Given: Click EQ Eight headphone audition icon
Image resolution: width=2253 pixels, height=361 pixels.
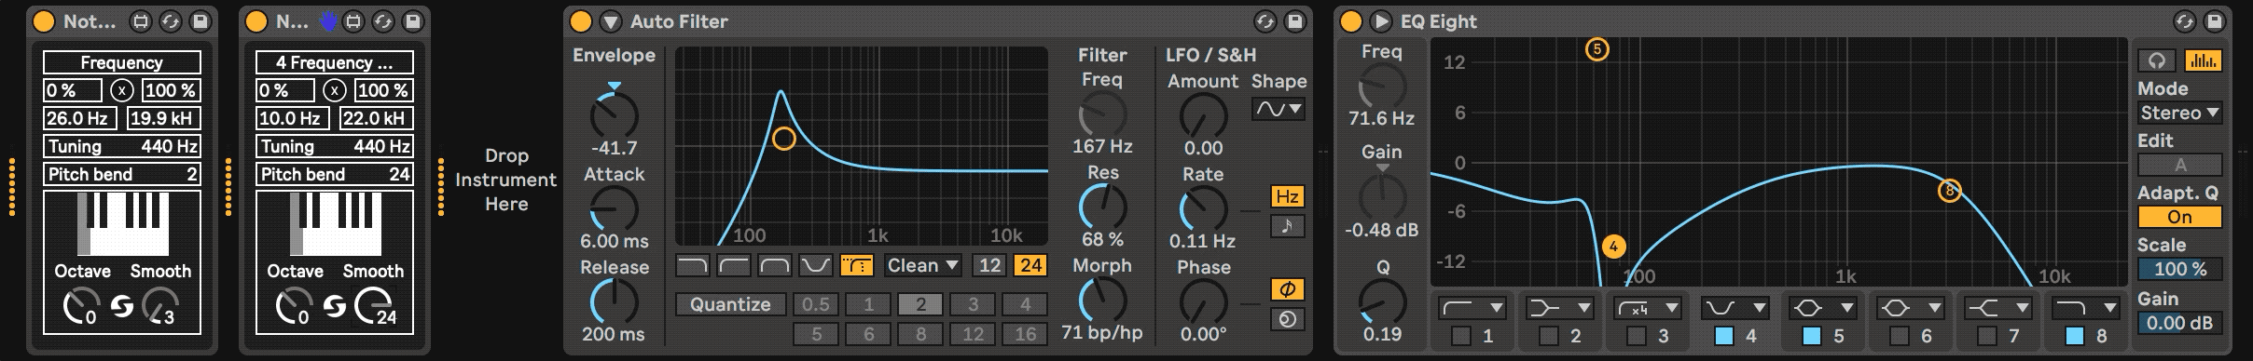Looking at the screenshot, I should 2156,60.
